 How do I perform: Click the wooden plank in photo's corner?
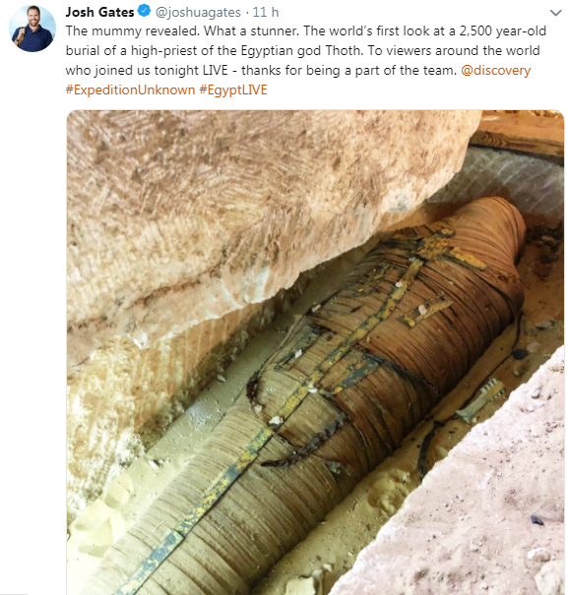click(x=521, y=133)
